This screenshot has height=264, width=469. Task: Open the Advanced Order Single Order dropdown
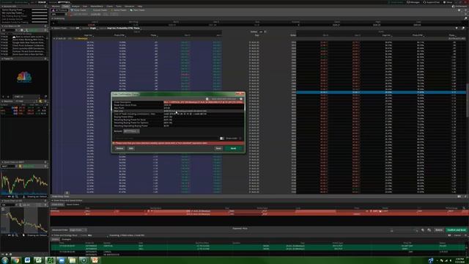pos(78,230)
